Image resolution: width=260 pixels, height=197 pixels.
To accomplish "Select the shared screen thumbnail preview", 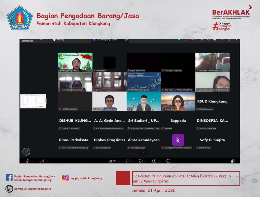I will pos(33,101).
